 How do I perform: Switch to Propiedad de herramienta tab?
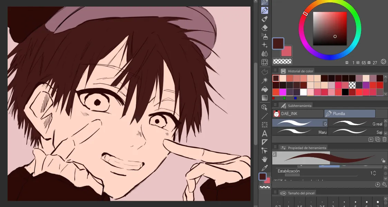click(304, 148)
